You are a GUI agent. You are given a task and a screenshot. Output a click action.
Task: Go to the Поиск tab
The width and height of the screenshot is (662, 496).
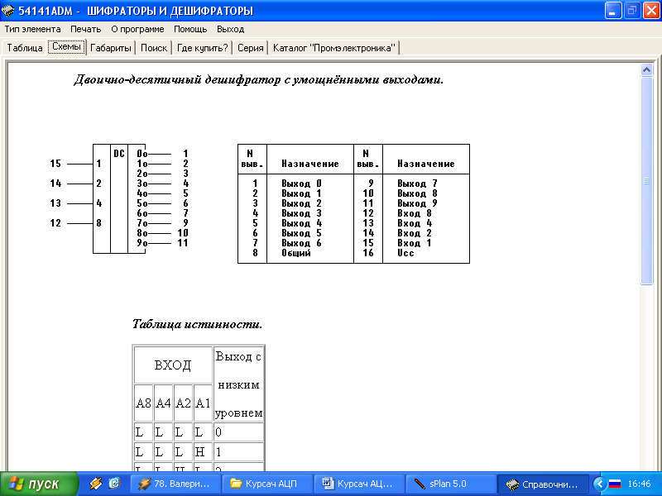(154, 48)
